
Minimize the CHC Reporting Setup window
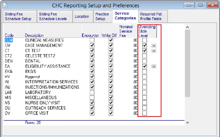[x=189, y=5]
